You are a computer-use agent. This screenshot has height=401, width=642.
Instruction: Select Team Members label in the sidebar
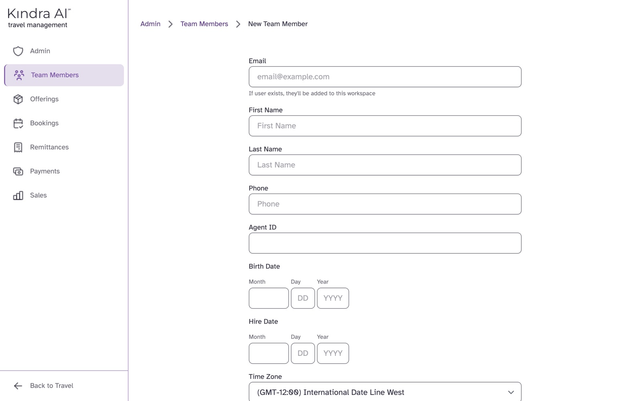(x=55, y=75)
